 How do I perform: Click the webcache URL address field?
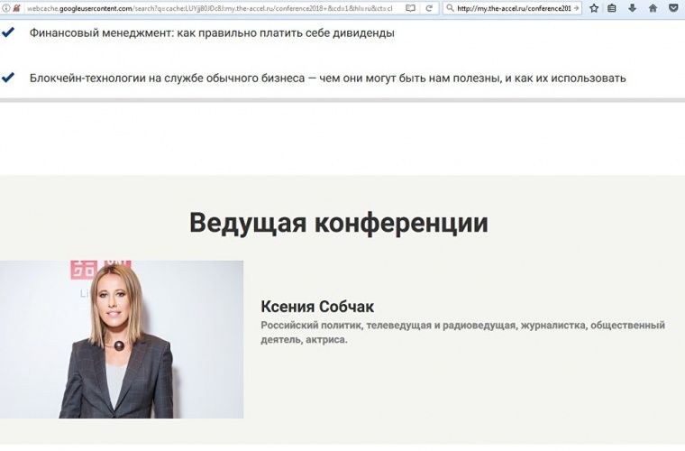click(x=207, y=8)
